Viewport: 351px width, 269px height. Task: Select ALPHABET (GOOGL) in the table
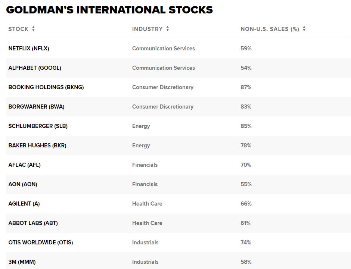[35, 68]
